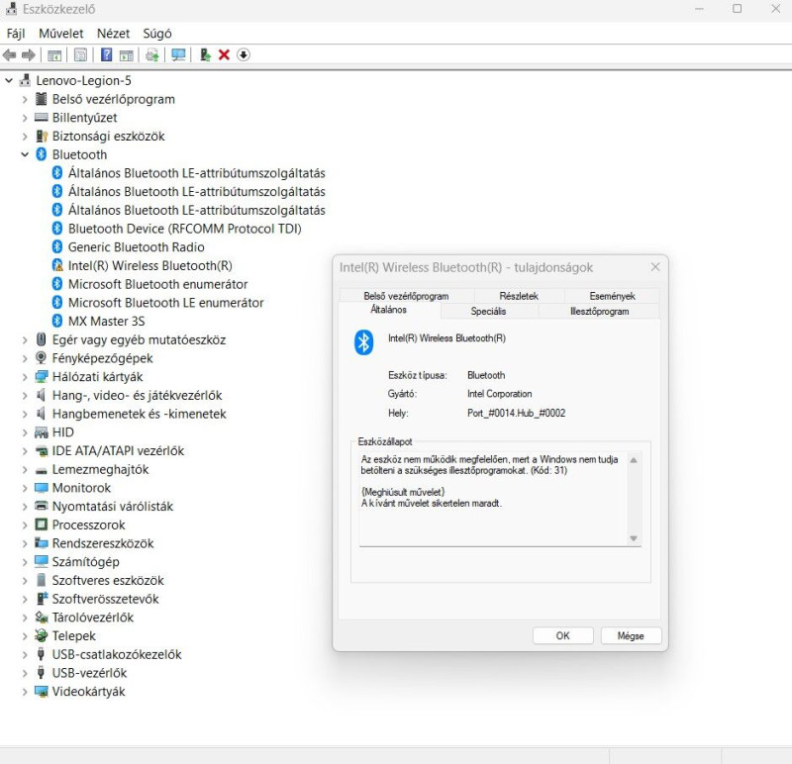This screenshot has height=764, width=792.
Task: Click the Forward arrow toolbar icon
Action: click(29, 54)
